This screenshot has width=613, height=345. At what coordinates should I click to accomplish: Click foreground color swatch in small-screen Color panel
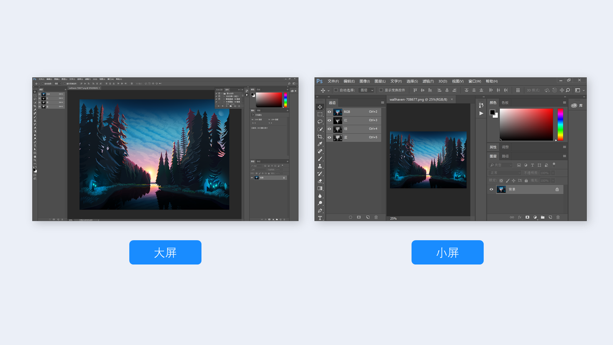[x=492, y=112]
